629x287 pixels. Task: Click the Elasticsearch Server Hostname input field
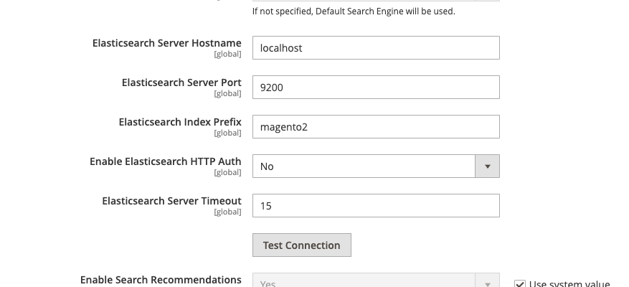pyautogui.click(x=376, y=48)
